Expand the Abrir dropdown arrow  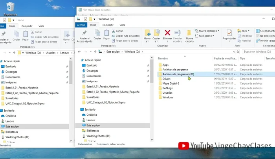coord(249,31)
